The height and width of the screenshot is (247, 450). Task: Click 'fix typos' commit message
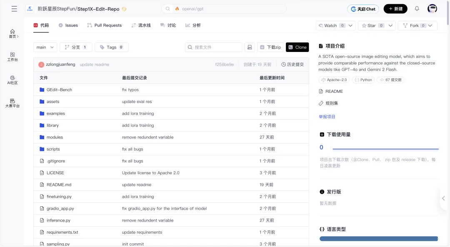click(130, 90)
